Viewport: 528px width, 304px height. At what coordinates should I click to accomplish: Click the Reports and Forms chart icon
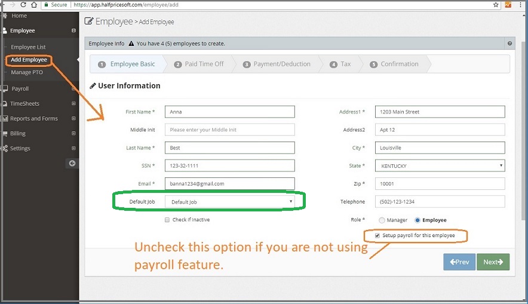click(x=5, y=118)
